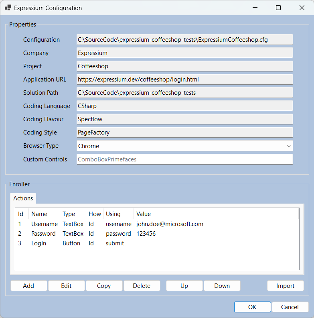Viewport: 314px width, 318px height.
Task: Select the Actions tab
Action: 23,198
